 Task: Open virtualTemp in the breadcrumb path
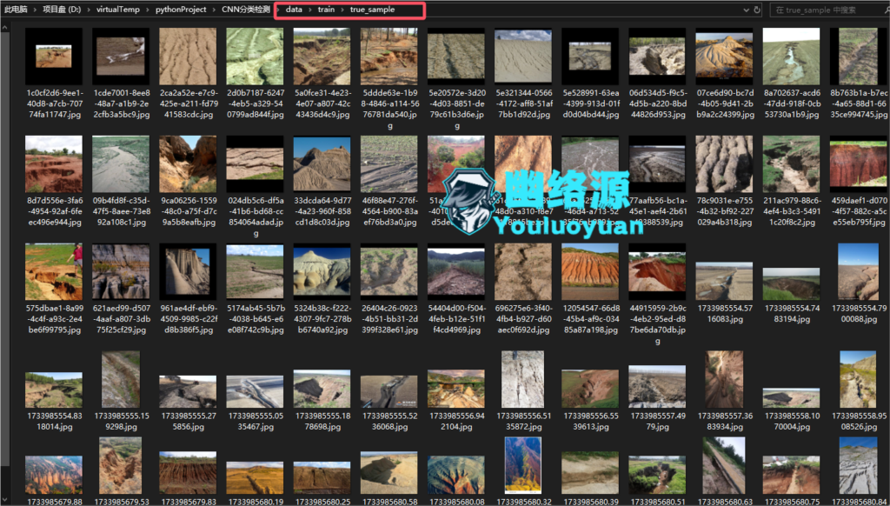117,10
